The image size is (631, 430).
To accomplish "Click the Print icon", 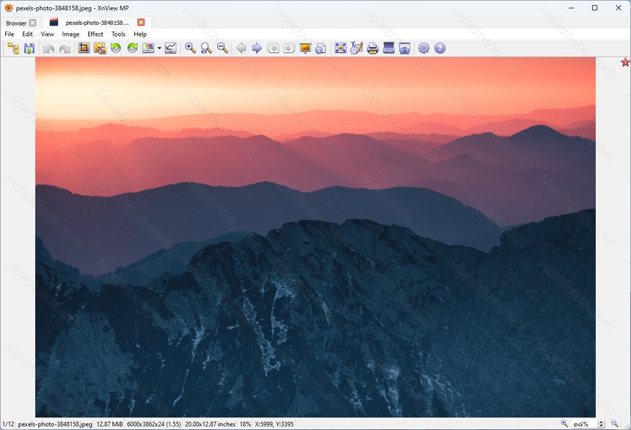I will 373,48.
